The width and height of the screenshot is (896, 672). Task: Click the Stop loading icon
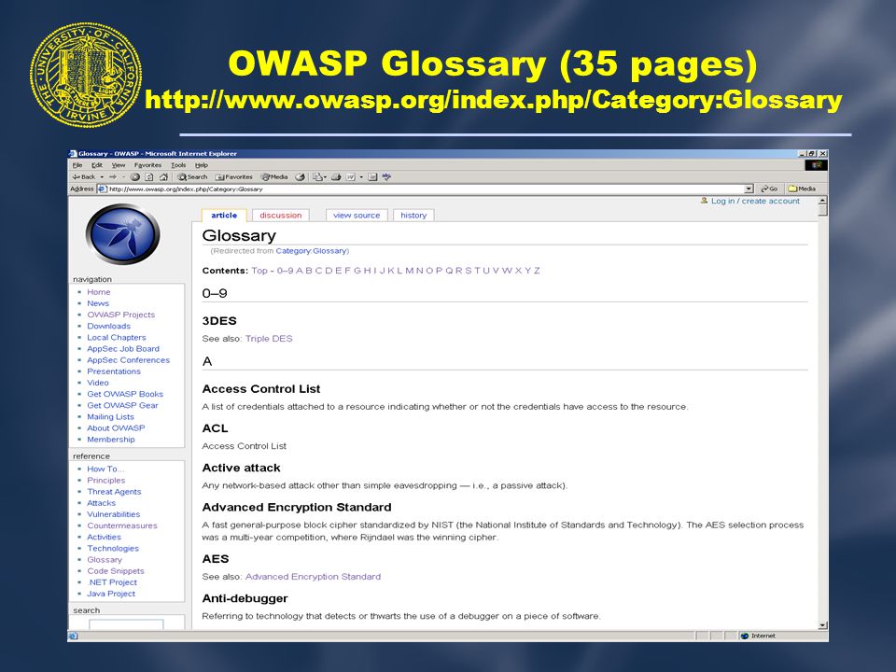[x=134, y=176]
